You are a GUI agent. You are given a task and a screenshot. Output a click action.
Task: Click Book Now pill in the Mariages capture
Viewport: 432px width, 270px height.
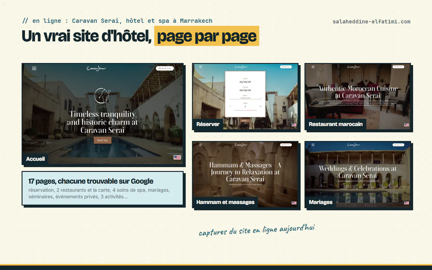tap(398, 145)
